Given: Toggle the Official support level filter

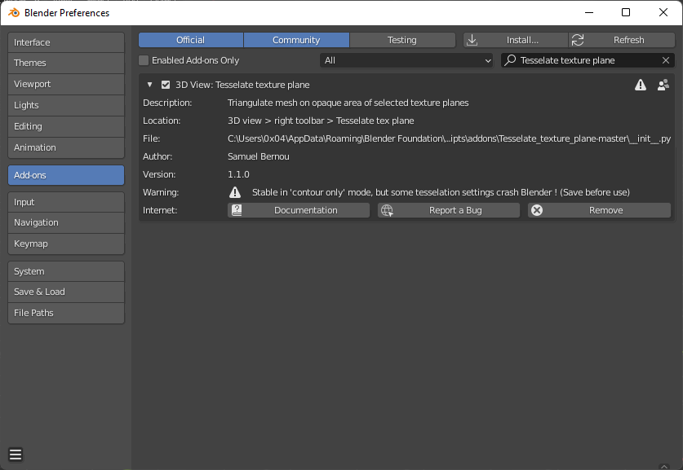Looking at the screenshot, I should 190,40.
